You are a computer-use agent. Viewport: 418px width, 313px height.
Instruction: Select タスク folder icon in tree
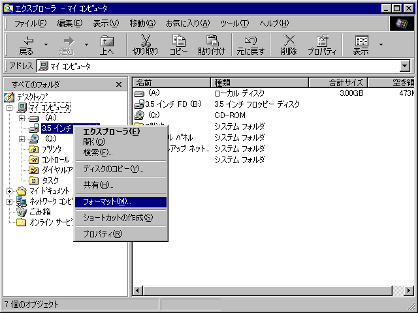pyautogui.click(x=33, y=180)
